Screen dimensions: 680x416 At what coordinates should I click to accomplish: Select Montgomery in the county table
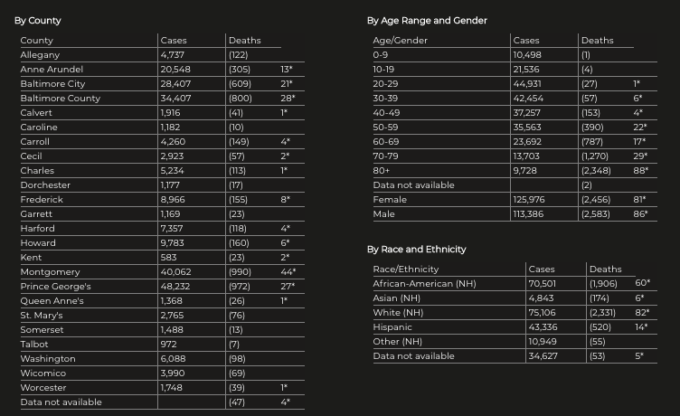[x=50, y=272]
